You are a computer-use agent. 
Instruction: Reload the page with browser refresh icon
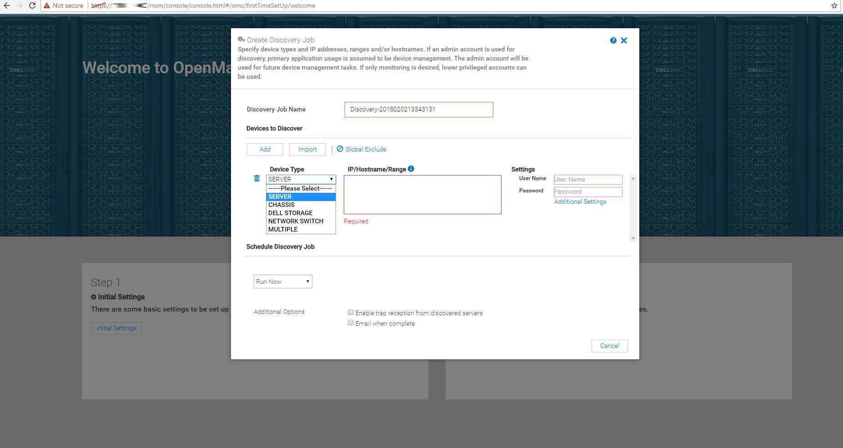pos(32,5)
